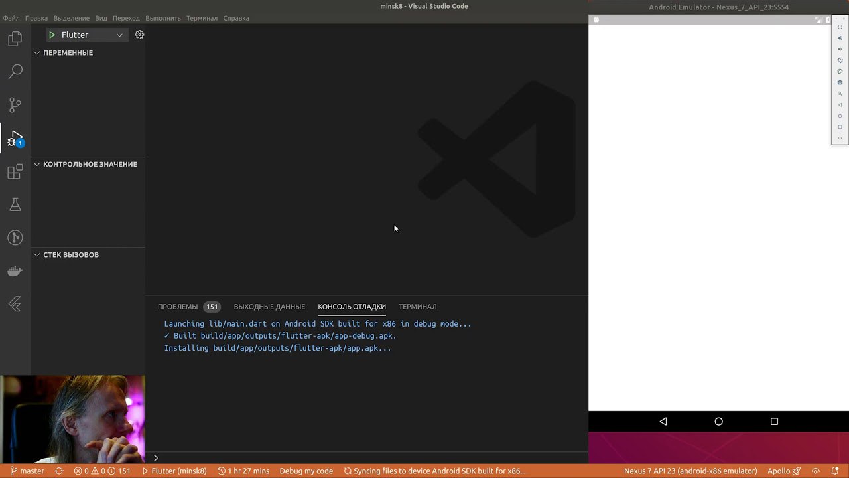The image size is (849, 478).
Task: Take an emulator screenshot with camera icon
Action: [840, 82]
